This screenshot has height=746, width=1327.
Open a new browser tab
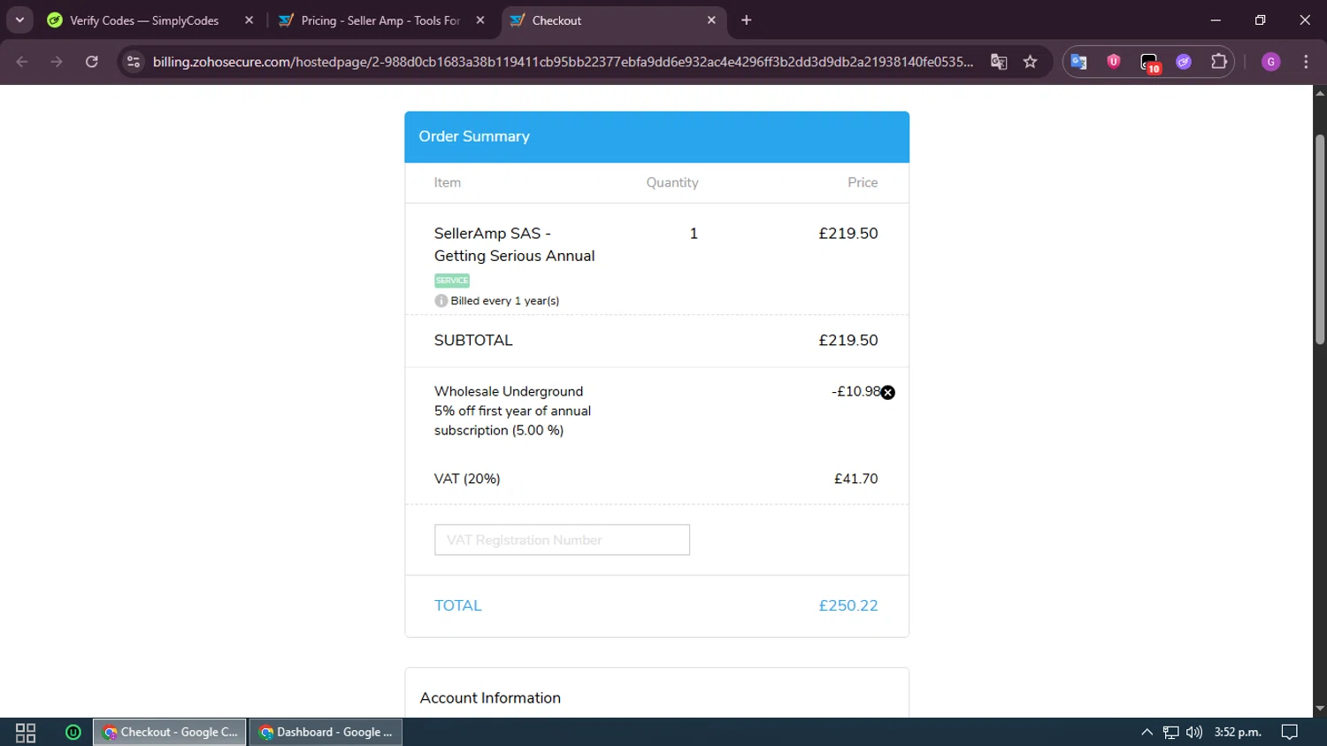(x=747, y=20)
